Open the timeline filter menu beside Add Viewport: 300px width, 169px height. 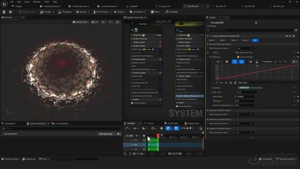click(138, 136)
